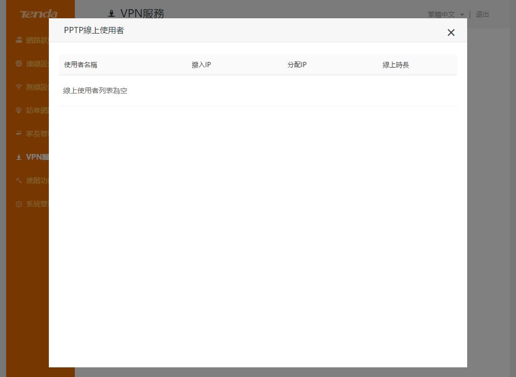Viewport: 516px width, 377px height.
Task: Click the 退出 logout link
Action: click(x=482, y=14)
